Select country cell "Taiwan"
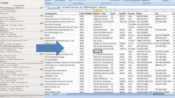Viewport: 175px width, 98px height. pos(132,41)
